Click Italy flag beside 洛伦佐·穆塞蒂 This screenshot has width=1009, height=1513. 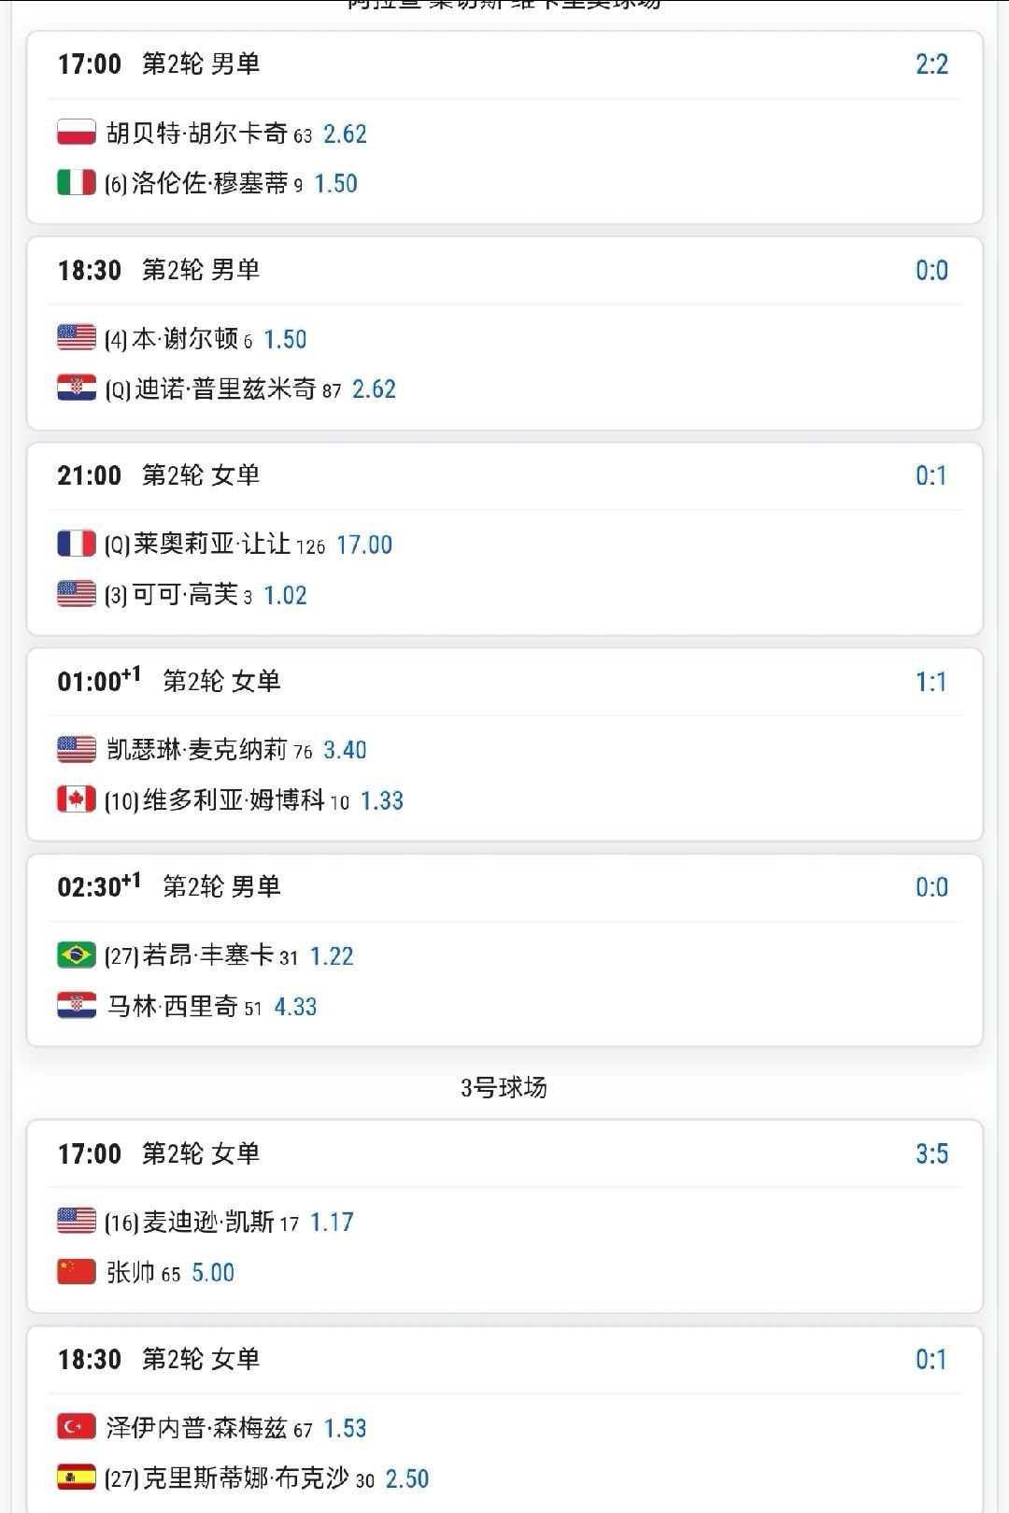pyautogui.click(x=76, y=183)
